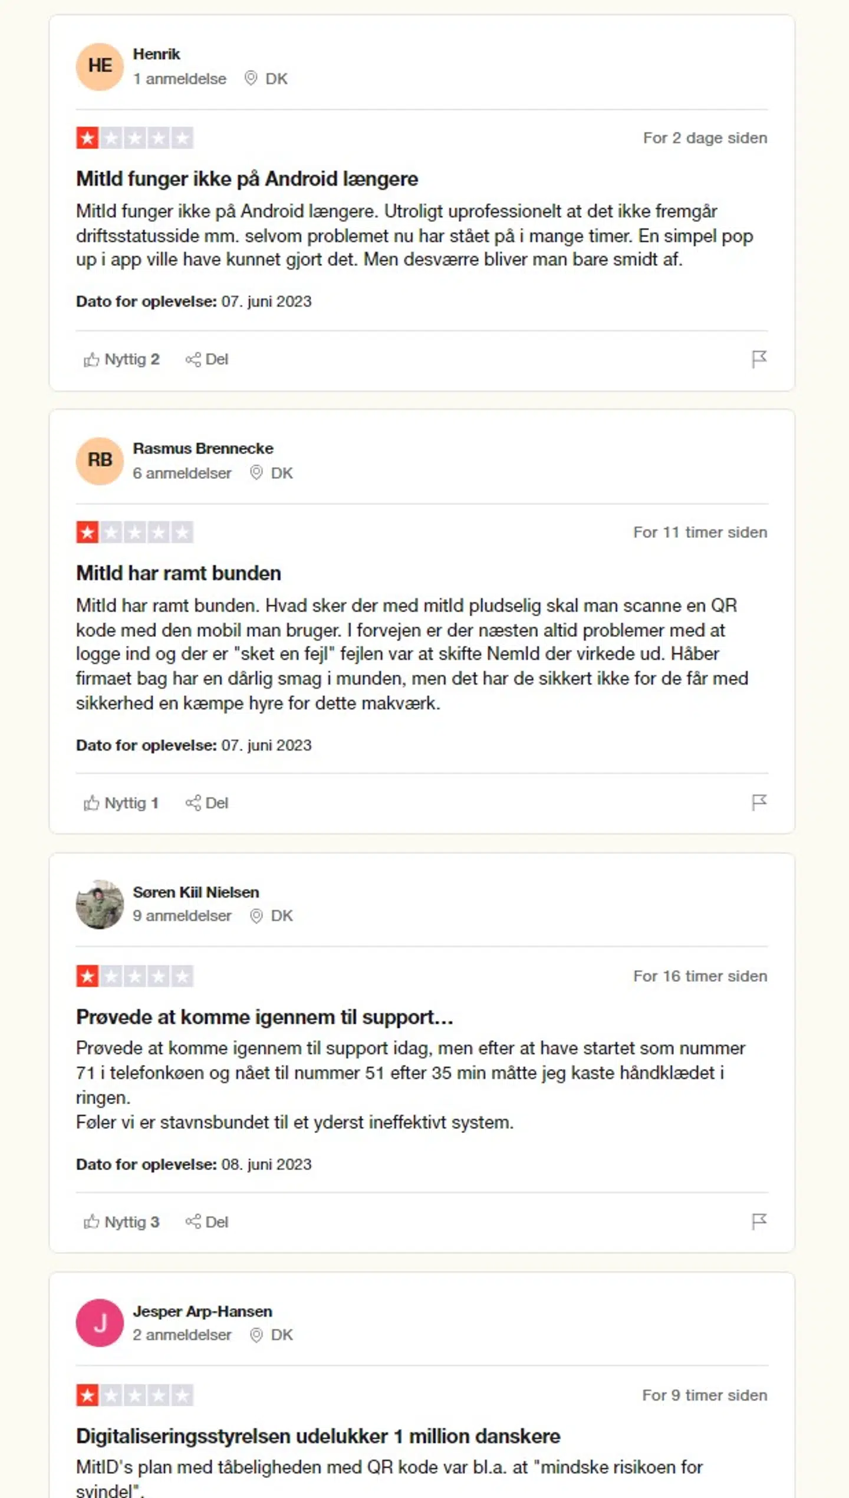Open 'Digitaliseringsstyrelsen udelukker 1 million danskere' review
849x1498 pixels.
click(318, 1436)
